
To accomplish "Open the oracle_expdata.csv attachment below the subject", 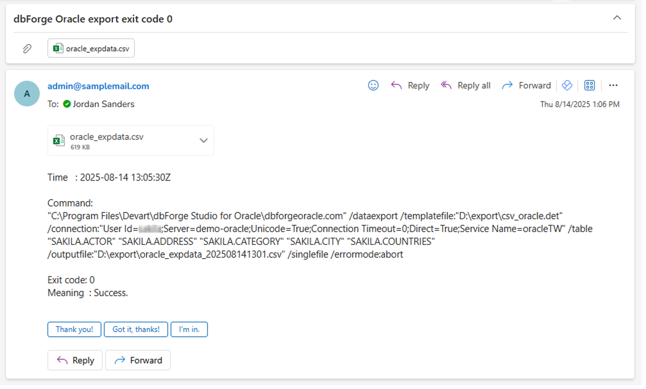I will pyautogui.click(x=90, y=48).
